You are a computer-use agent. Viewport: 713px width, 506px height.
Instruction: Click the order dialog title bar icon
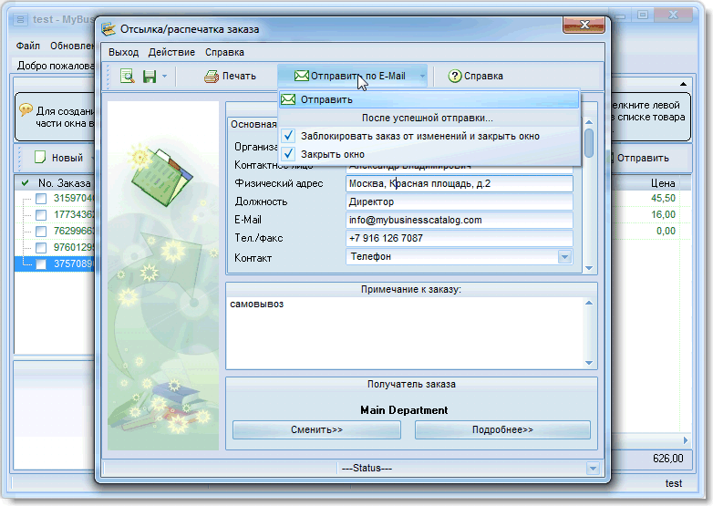click(108, 29)
